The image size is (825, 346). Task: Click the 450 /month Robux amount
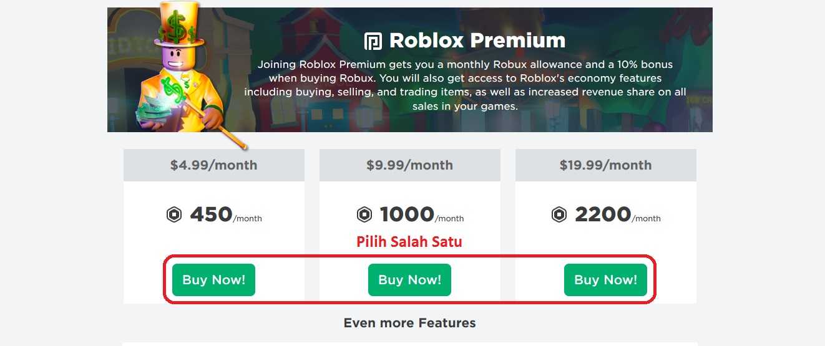226,215
